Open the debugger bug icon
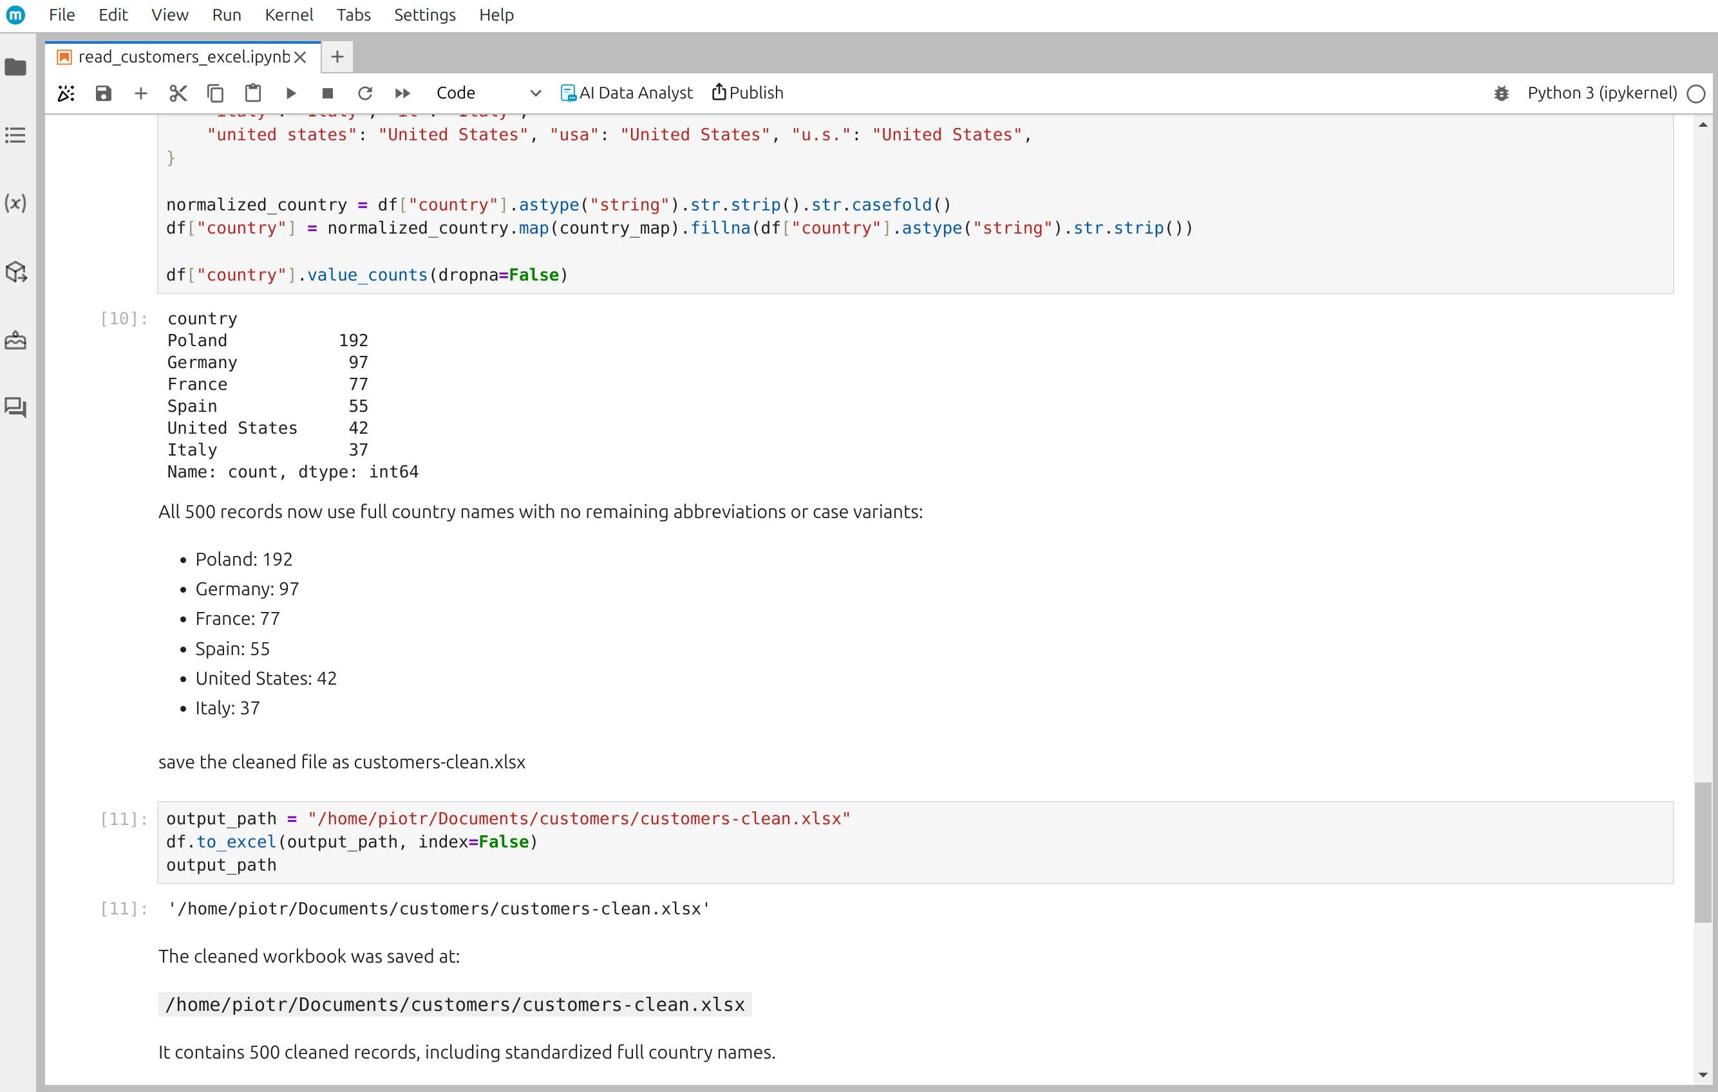 click(x=1501, y=93)
